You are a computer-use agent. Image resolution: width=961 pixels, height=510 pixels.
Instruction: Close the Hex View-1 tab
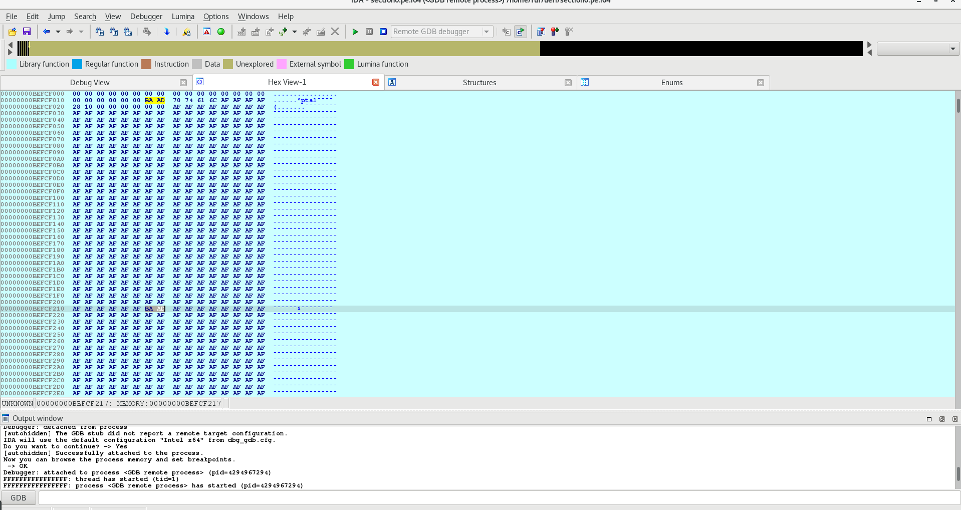(x=376, y=82)
